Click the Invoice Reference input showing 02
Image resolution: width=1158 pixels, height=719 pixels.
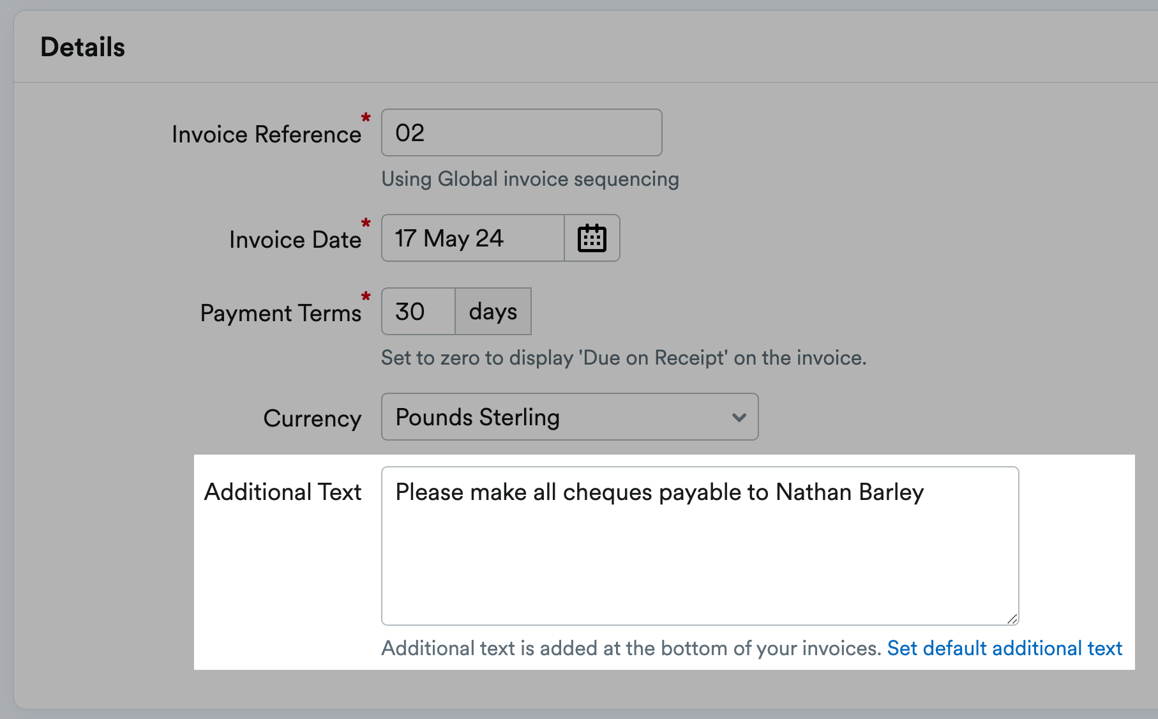(x=521, y=132)
